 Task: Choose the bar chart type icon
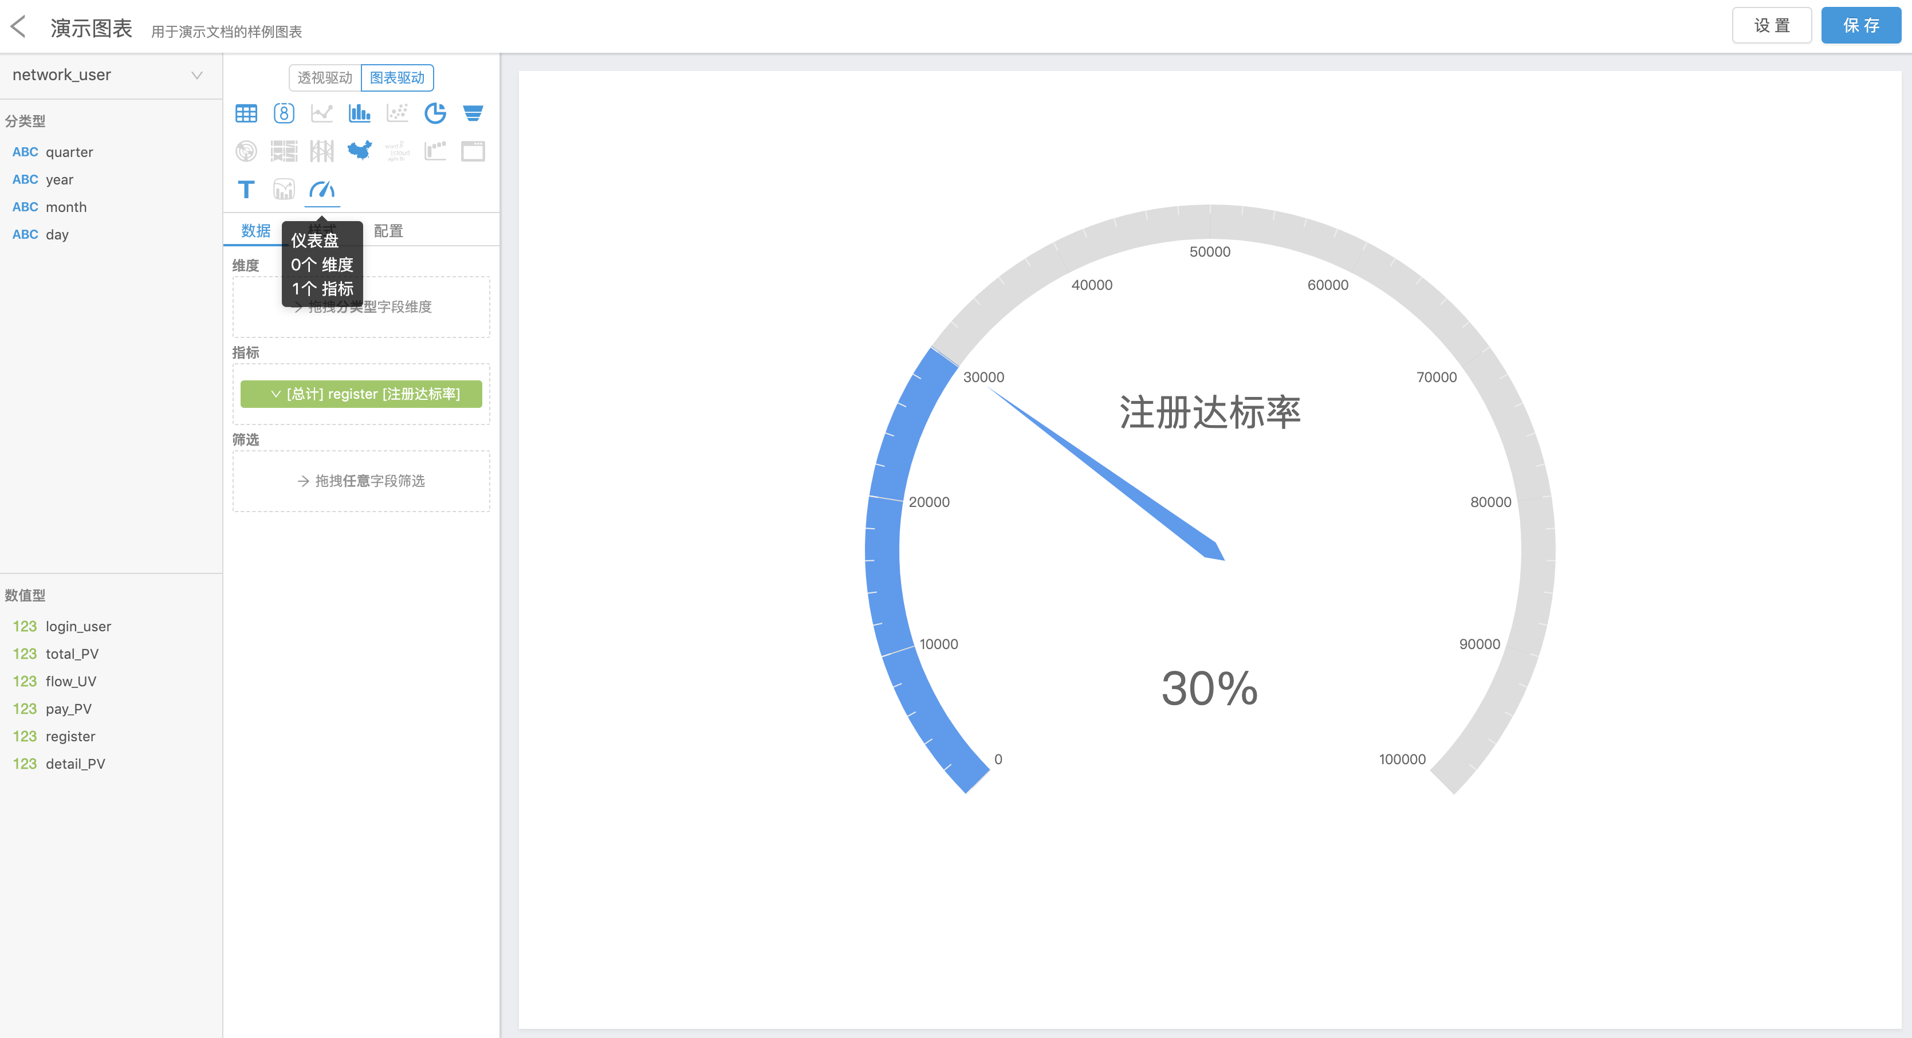click(359, 113)
